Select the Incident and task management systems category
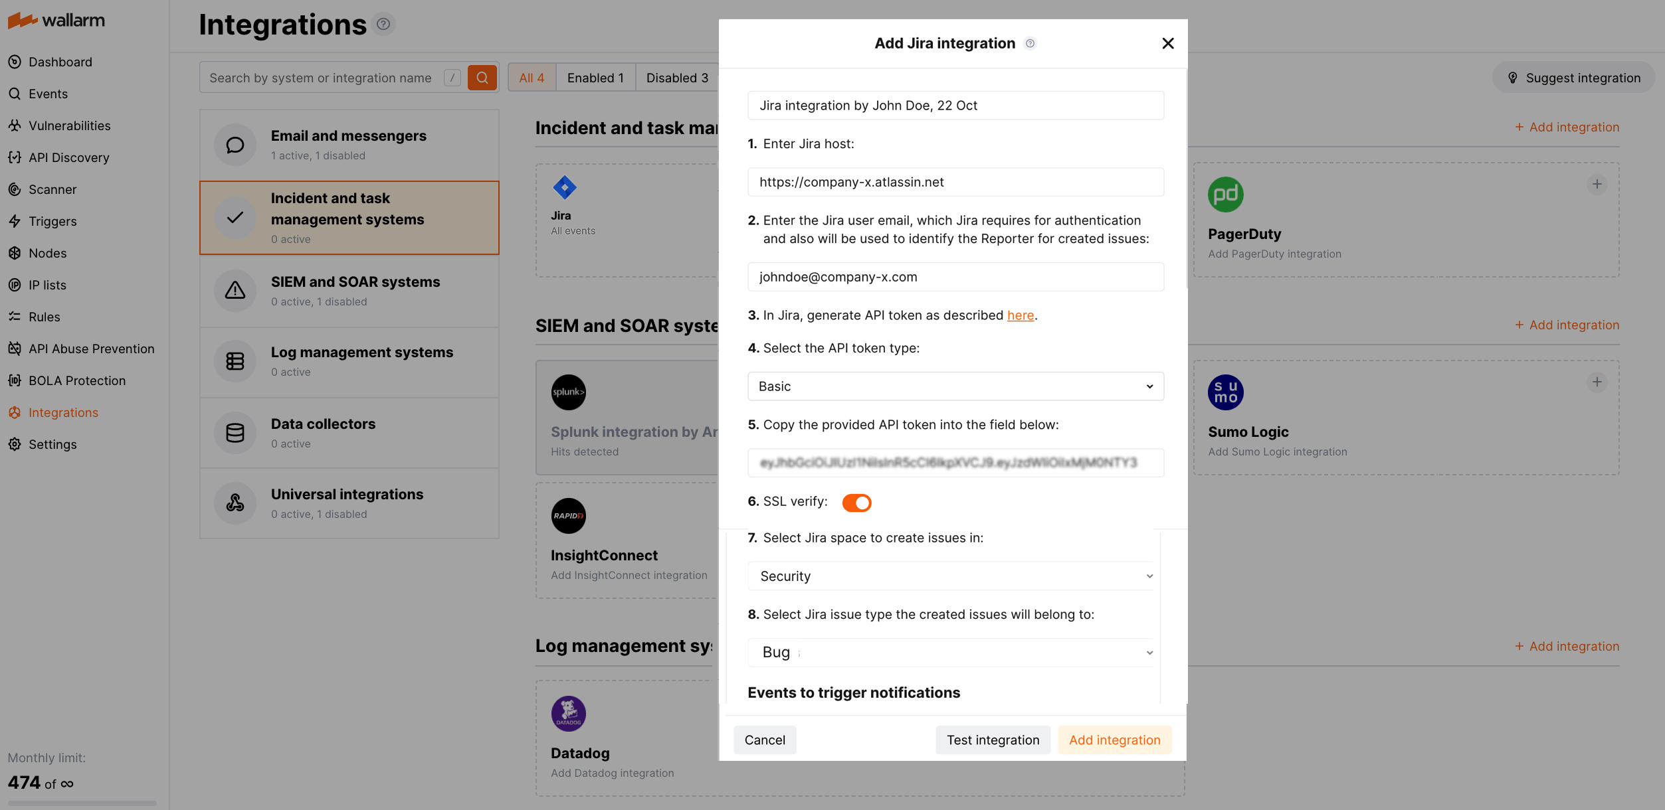Image resolution: width=1665 pixels, height=810 pixels. (x=349, y=218)
